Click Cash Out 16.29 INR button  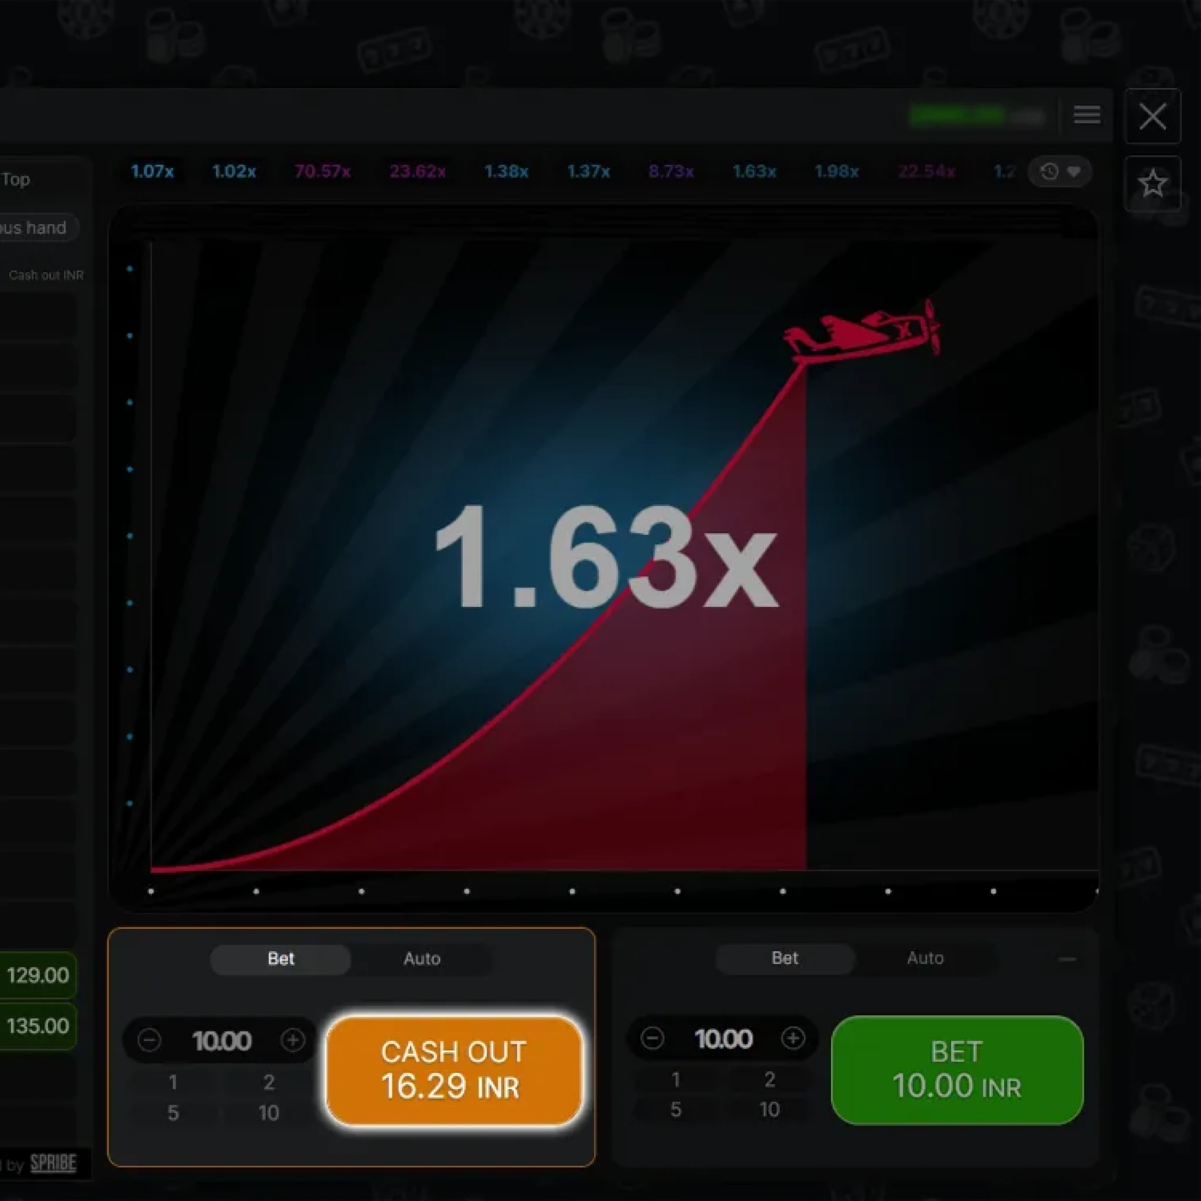point(454,1070)
